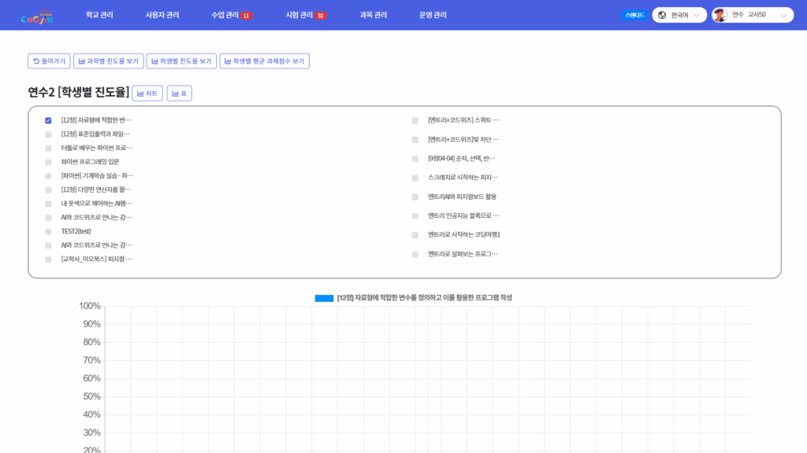
Task: Go back with the 돌아가기 button
Action: point(49,61)
